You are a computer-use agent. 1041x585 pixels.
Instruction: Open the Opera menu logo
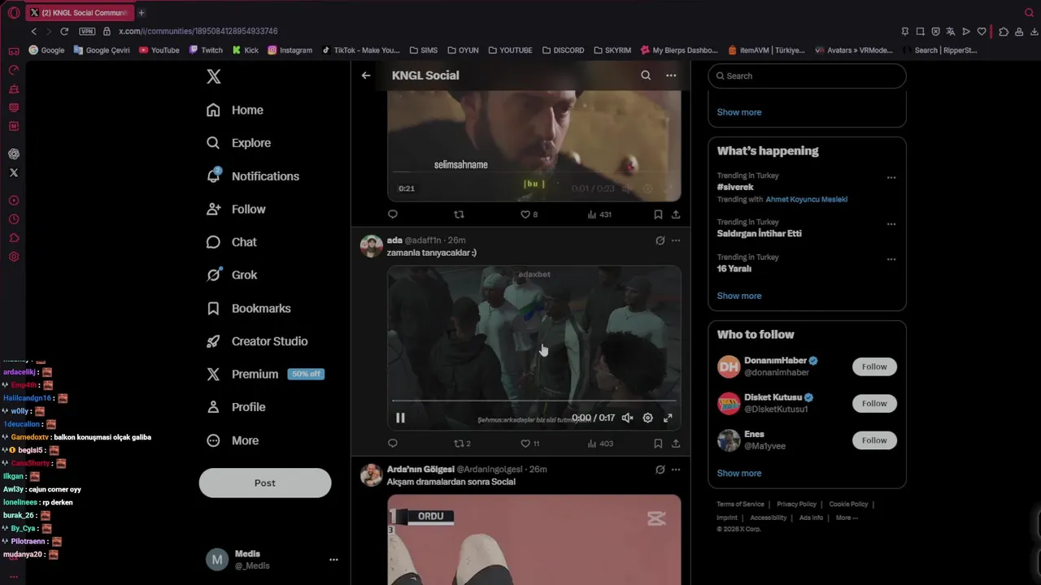pyautogui.click(x=14, y=12)
